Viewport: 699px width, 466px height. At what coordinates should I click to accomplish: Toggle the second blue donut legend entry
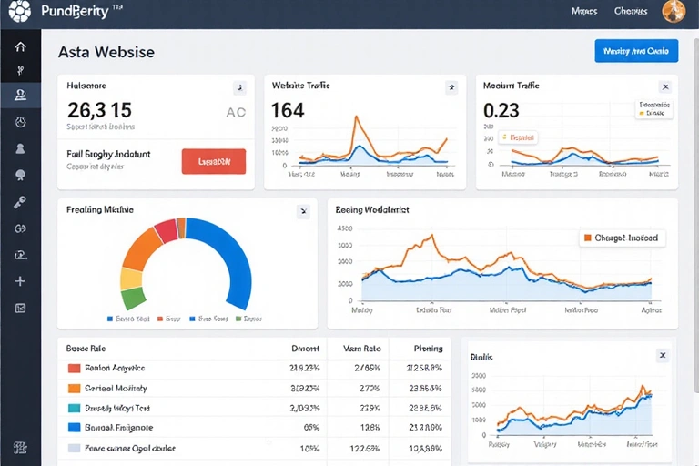pyautogui.click(x=208, y=319)
